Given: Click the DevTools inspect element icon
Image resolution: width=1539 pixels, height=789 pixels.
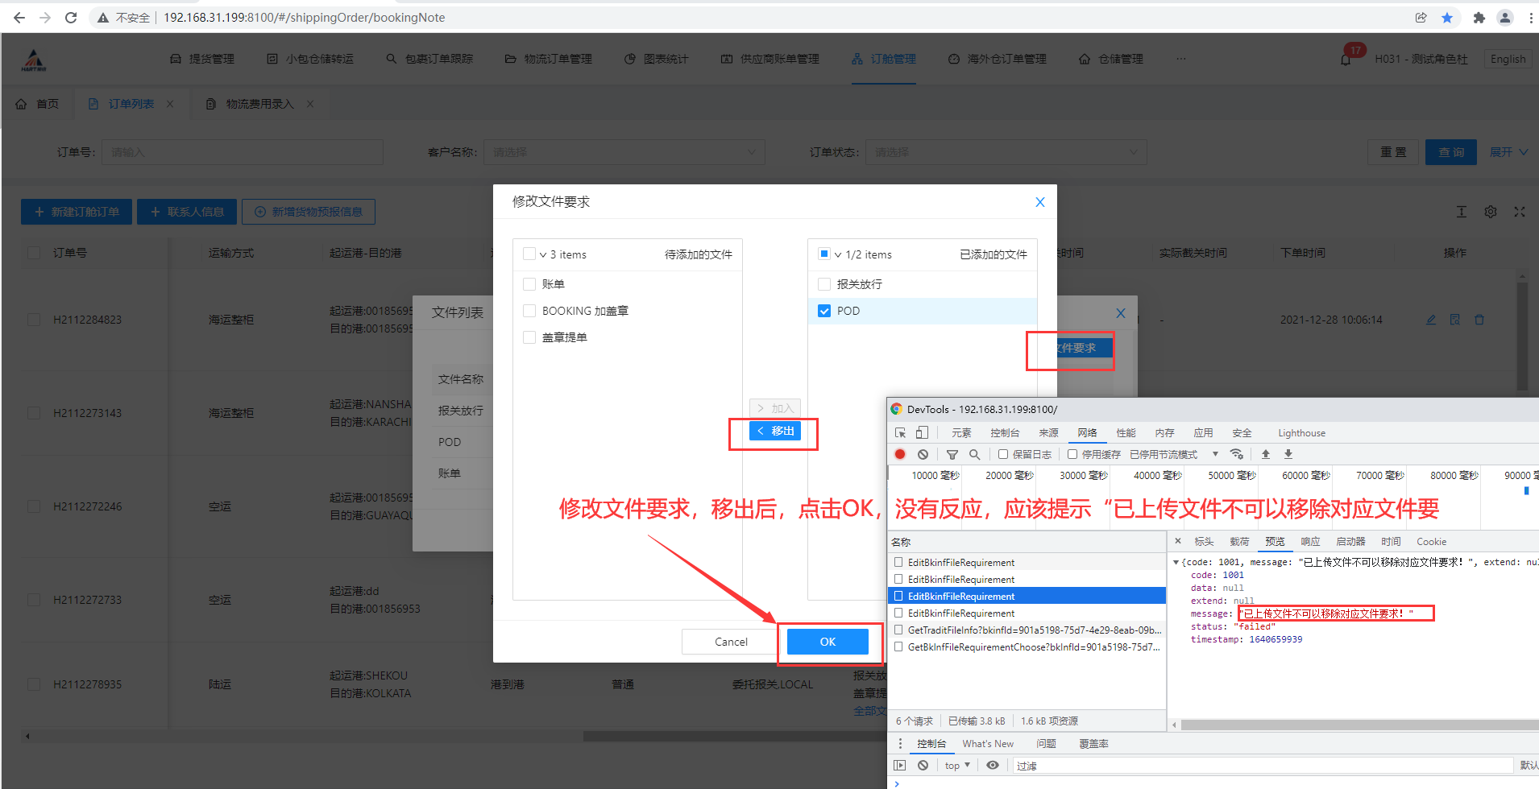Looking at the screenshot, I should [x=900, y=432].
